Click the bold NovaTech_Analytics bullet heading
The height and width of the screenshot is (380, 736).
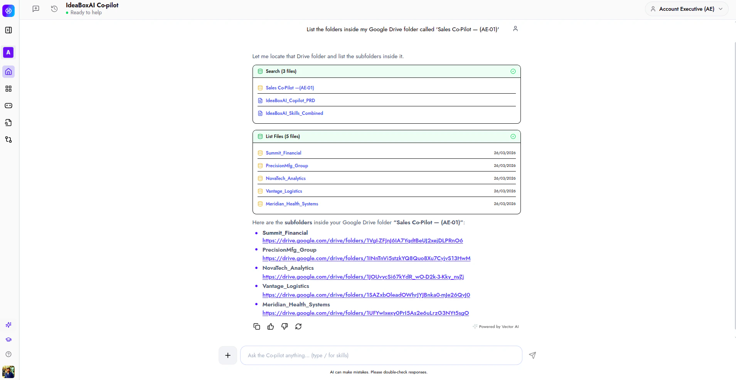[288, 268]
